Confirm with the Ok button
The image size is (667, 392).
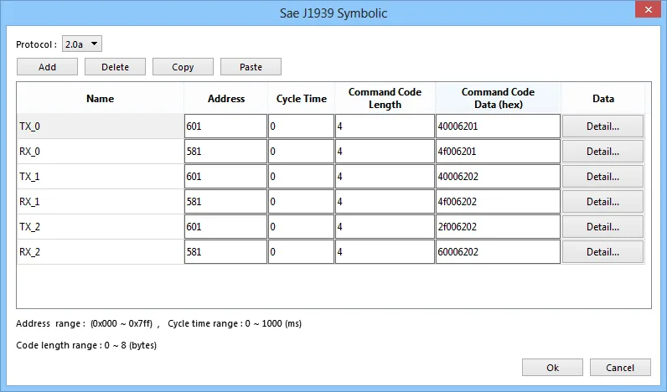(x=552, y=368)
